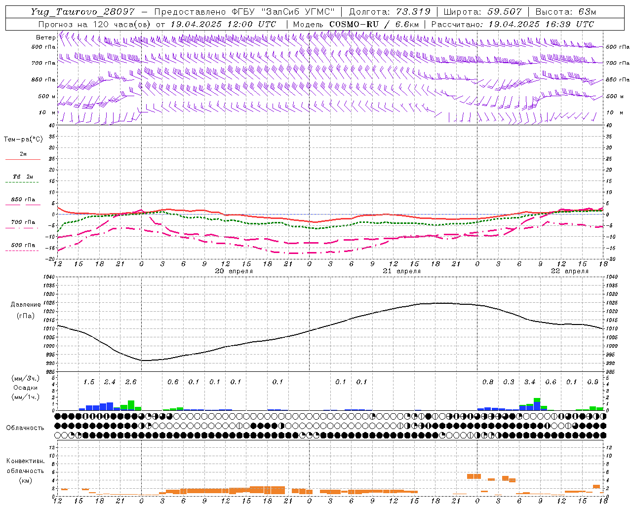
Task: Click the 'Модель COSMO-RU / 6.6км' label
Action: point(356,24)
